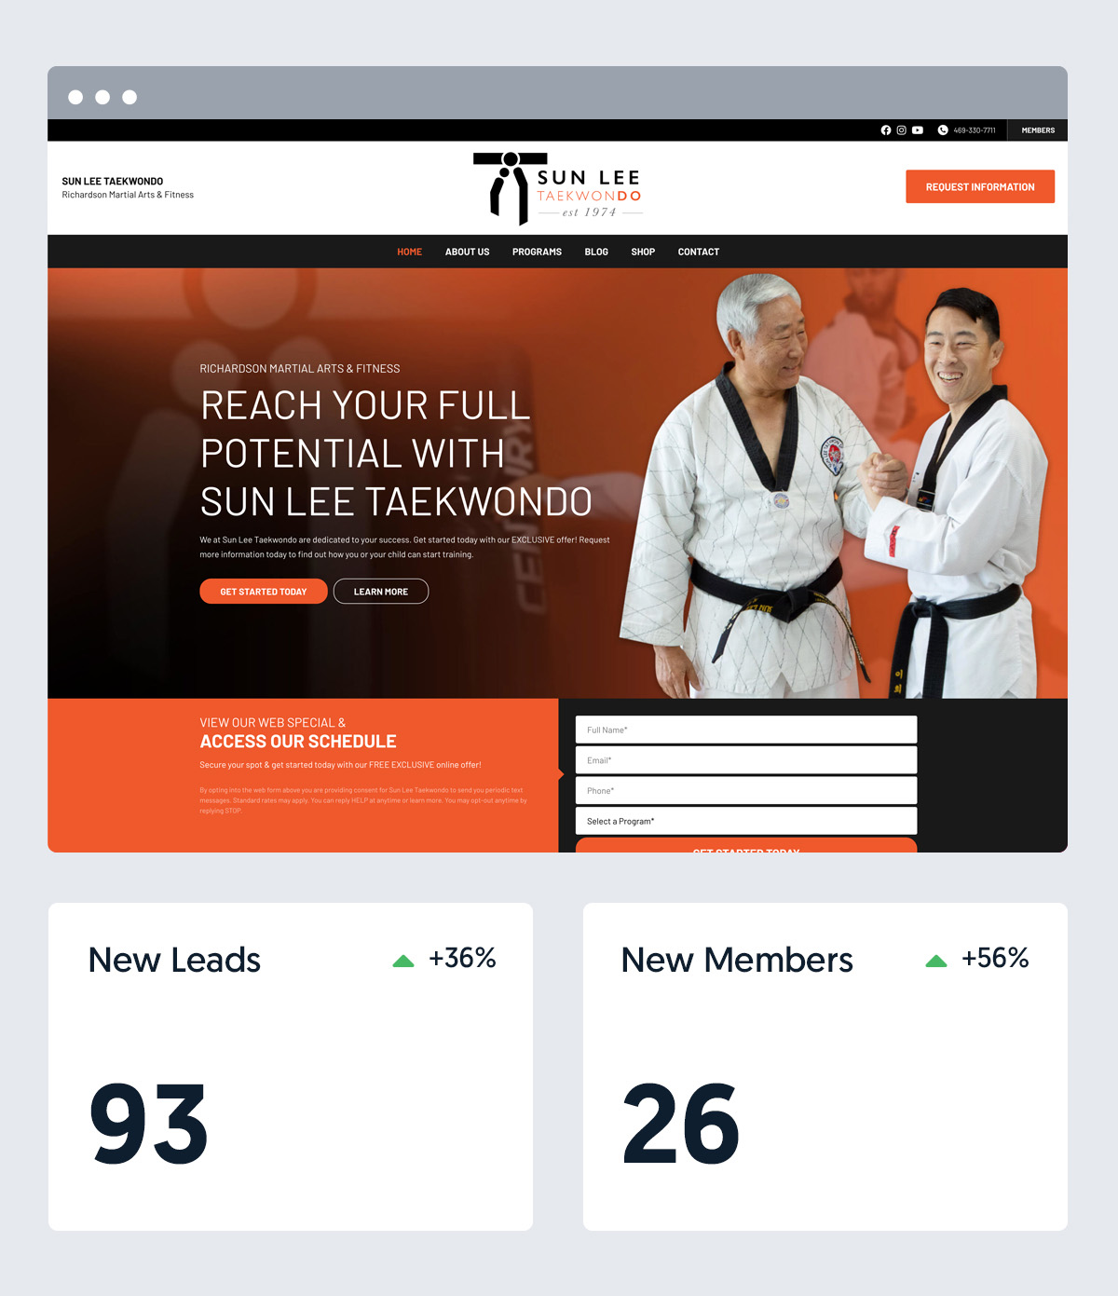Click the phone icon beside 469-330-7711
The width and height of the screenshot is (1118, 1296).
tap(943, 130)
